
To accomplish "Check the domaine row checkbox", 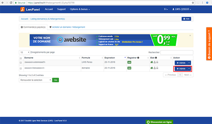I will [x=21, y=68].
